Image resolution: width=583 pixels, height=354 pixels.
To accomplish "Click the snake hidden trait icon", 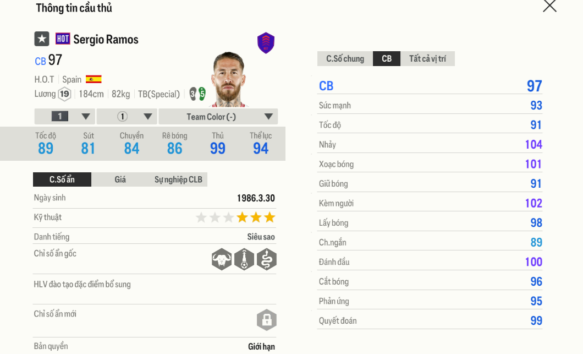I will [267, 259].
